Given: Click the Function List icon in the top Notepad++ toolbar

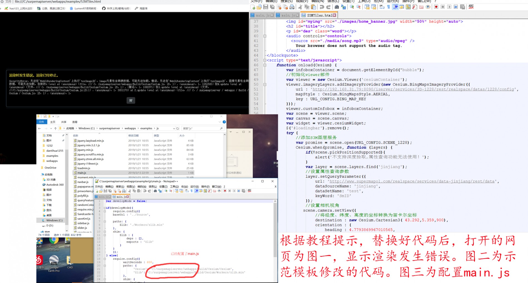Looking at the screenshot, I should [415, 7].
